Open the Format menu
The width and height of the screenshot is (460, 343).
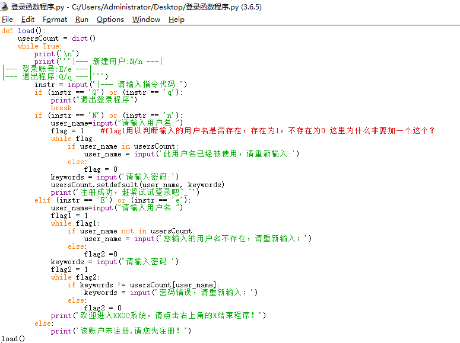click(55, 20)
